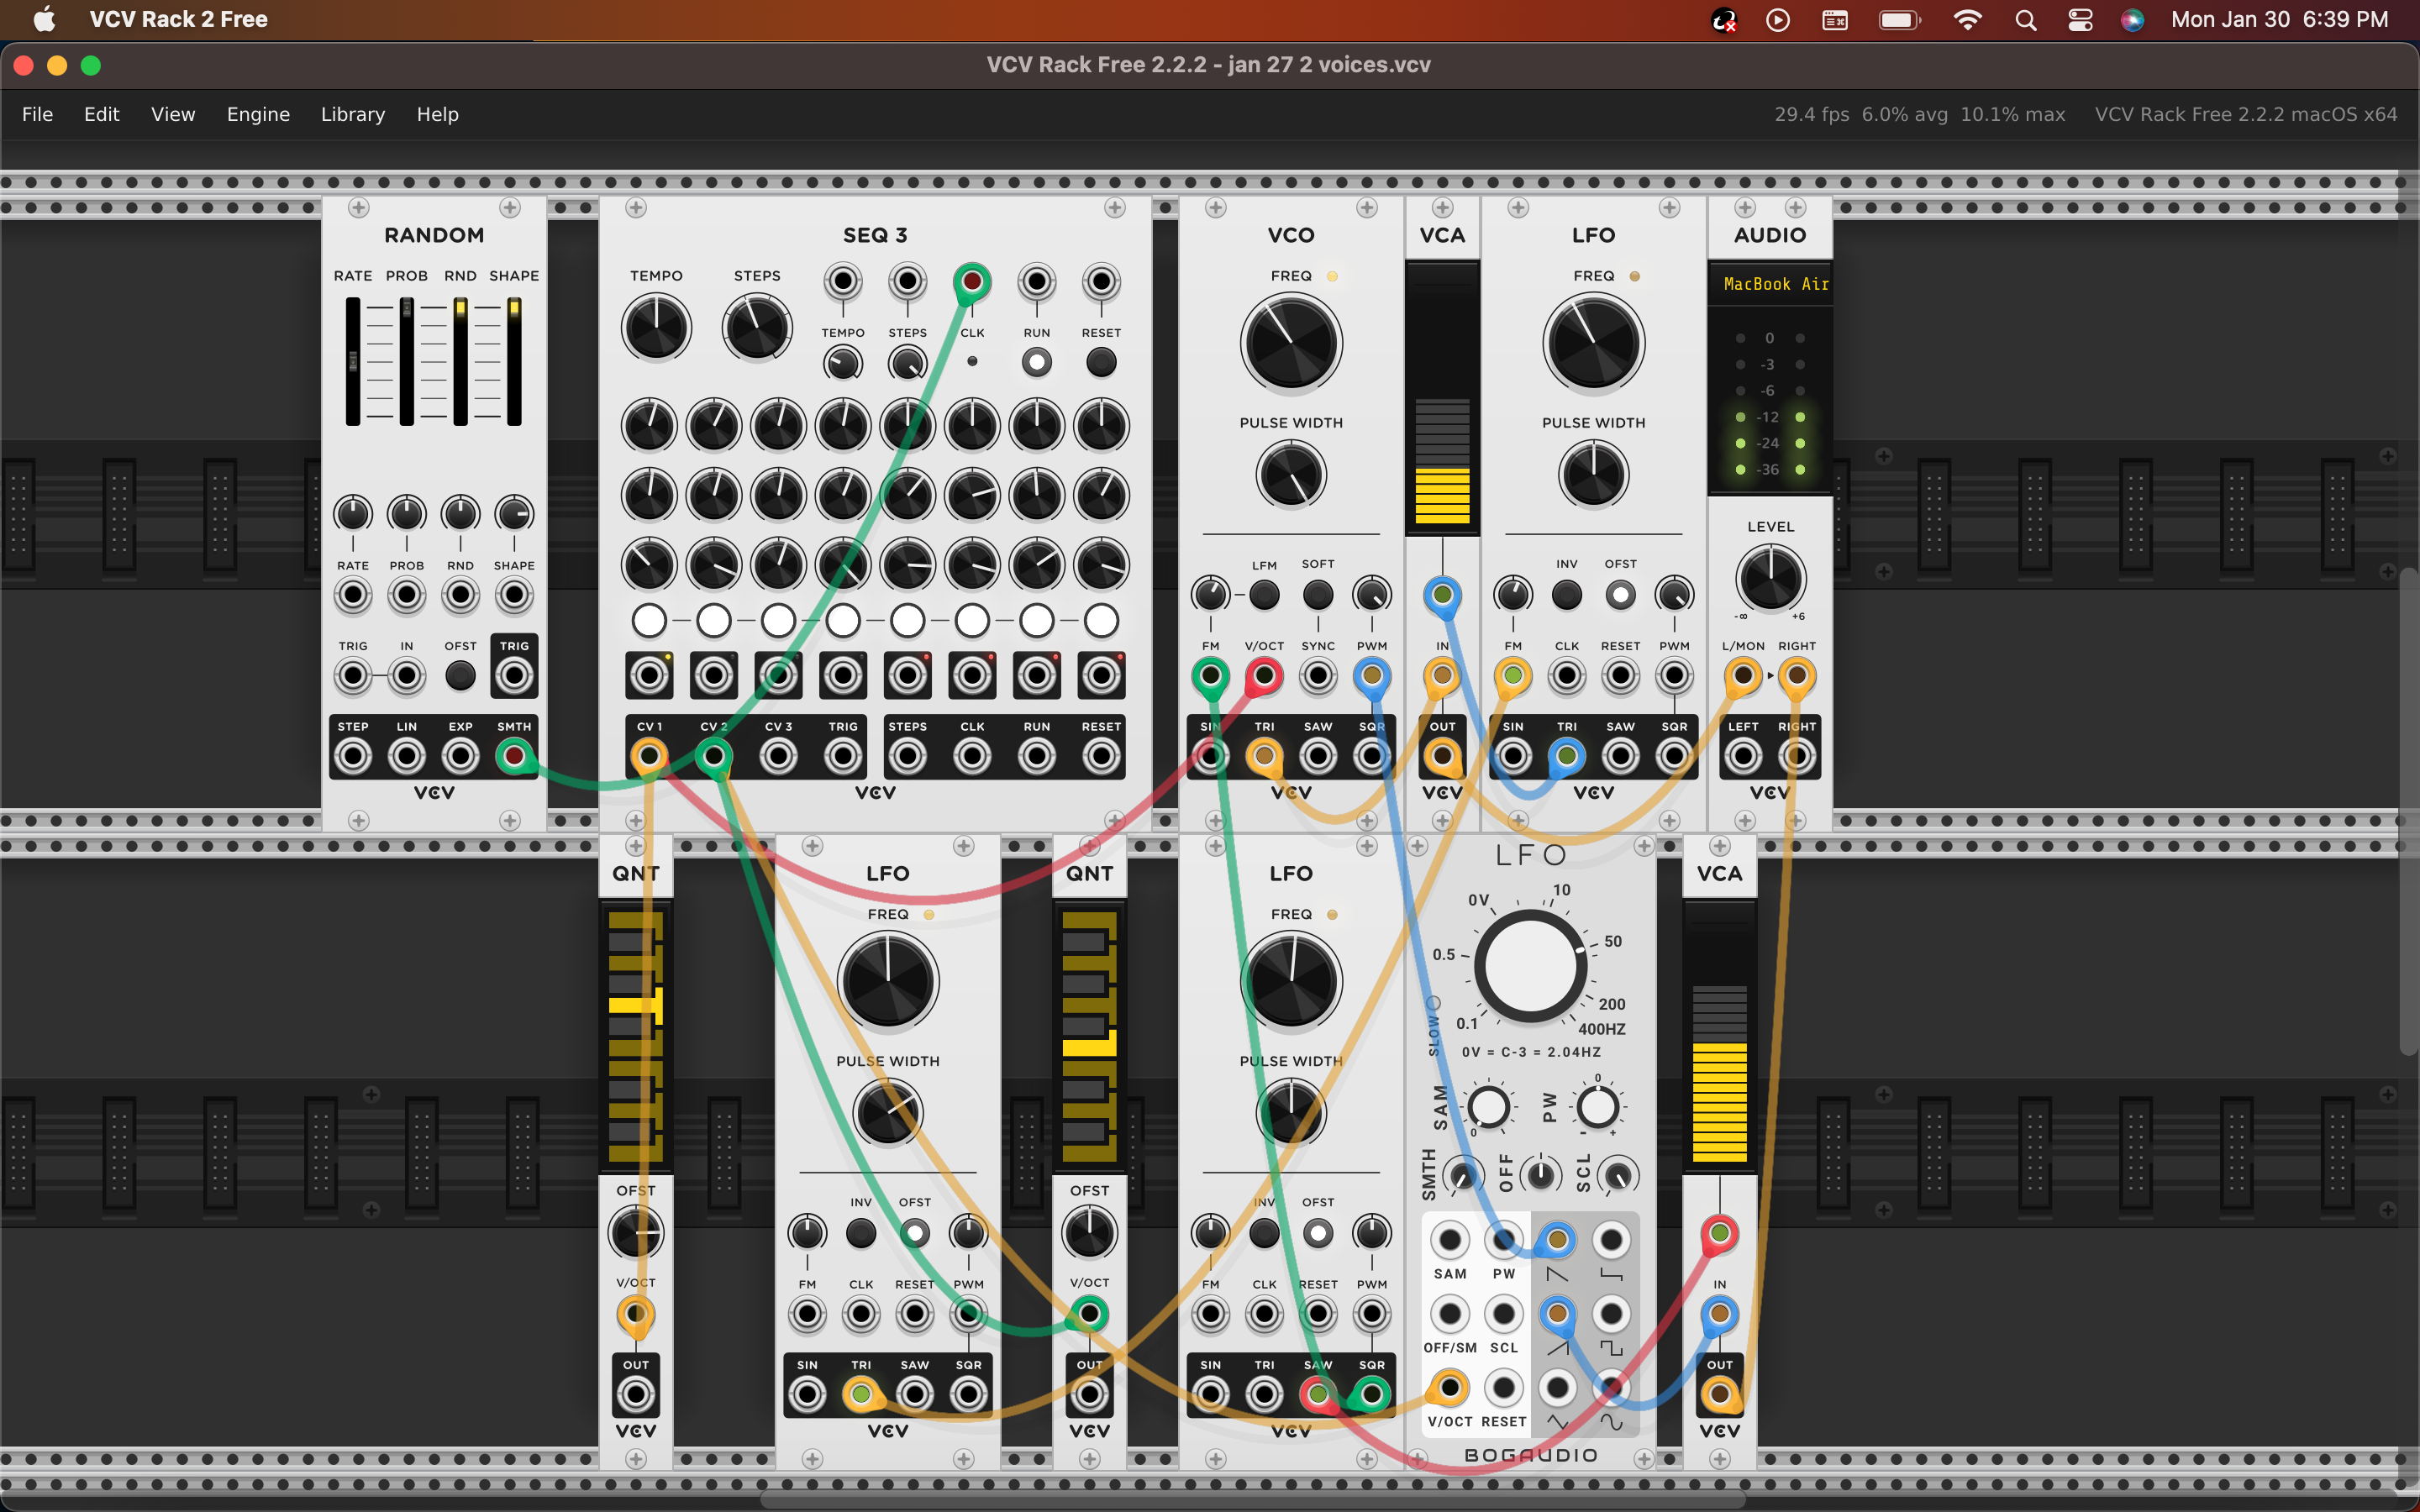Toggle the top LFO OFST button
Viewport: 2420px width, 1512px height.
point(1620,595)
